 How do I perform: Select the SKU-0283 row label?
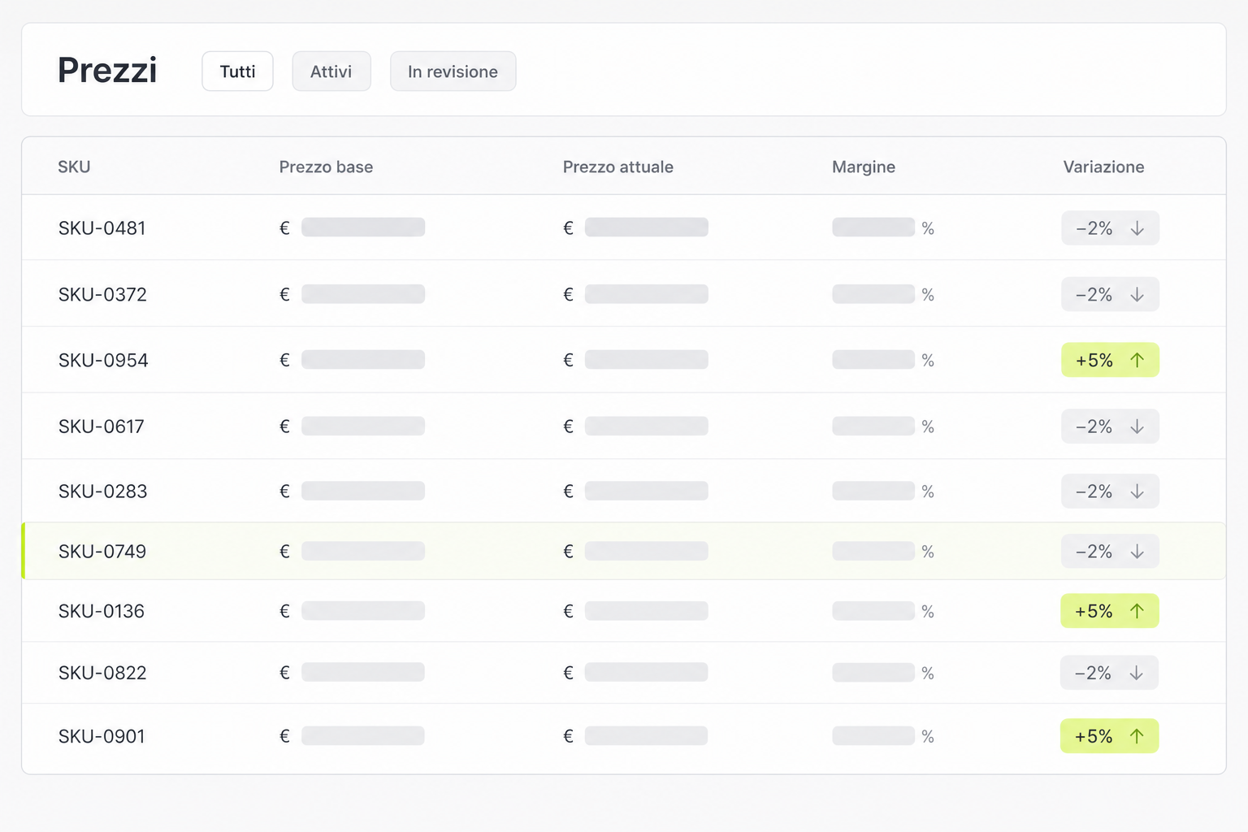(x=102, y=492)
